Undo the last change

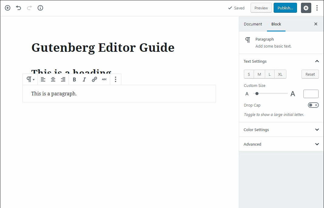19,8
